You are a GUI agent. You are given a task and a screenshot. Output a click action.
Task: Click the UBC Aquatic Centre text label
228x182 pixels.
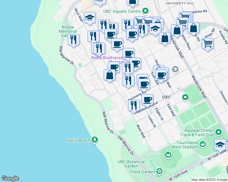click(x=122, y=12)
